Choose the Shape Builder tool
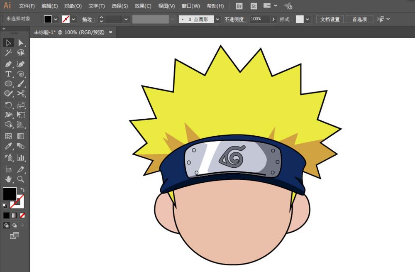 (8, 125)
